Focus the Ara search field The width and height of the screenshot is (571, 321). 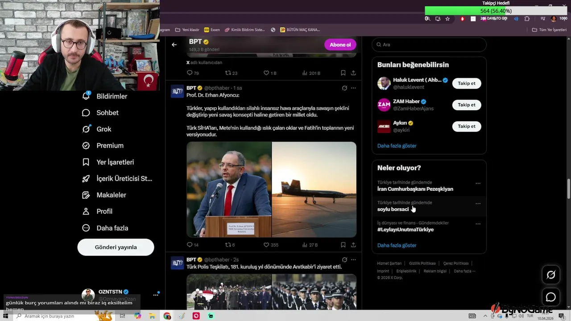click(x=429, y=45)
